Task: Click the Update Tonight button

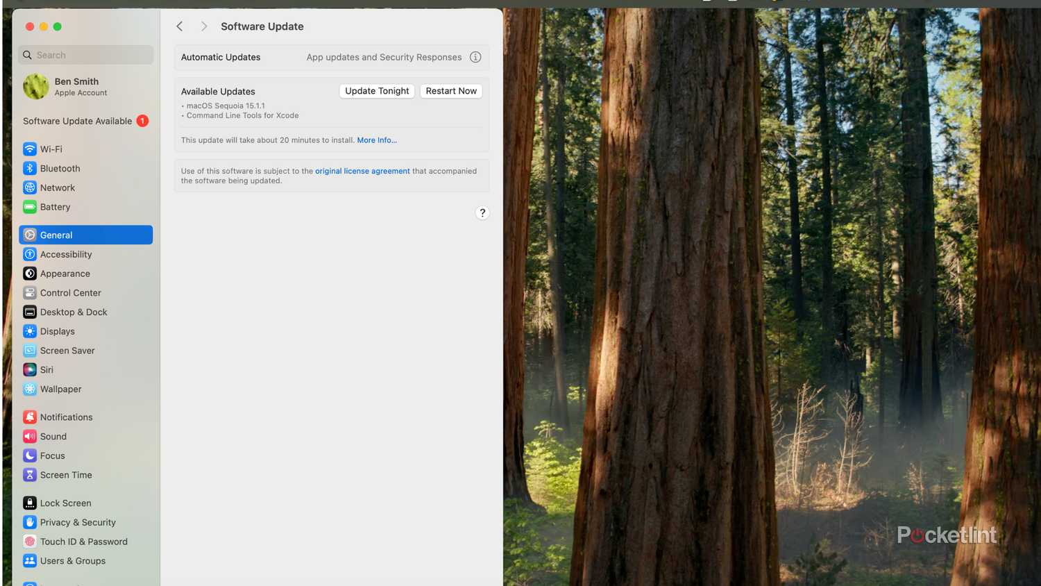Action: 377,91
